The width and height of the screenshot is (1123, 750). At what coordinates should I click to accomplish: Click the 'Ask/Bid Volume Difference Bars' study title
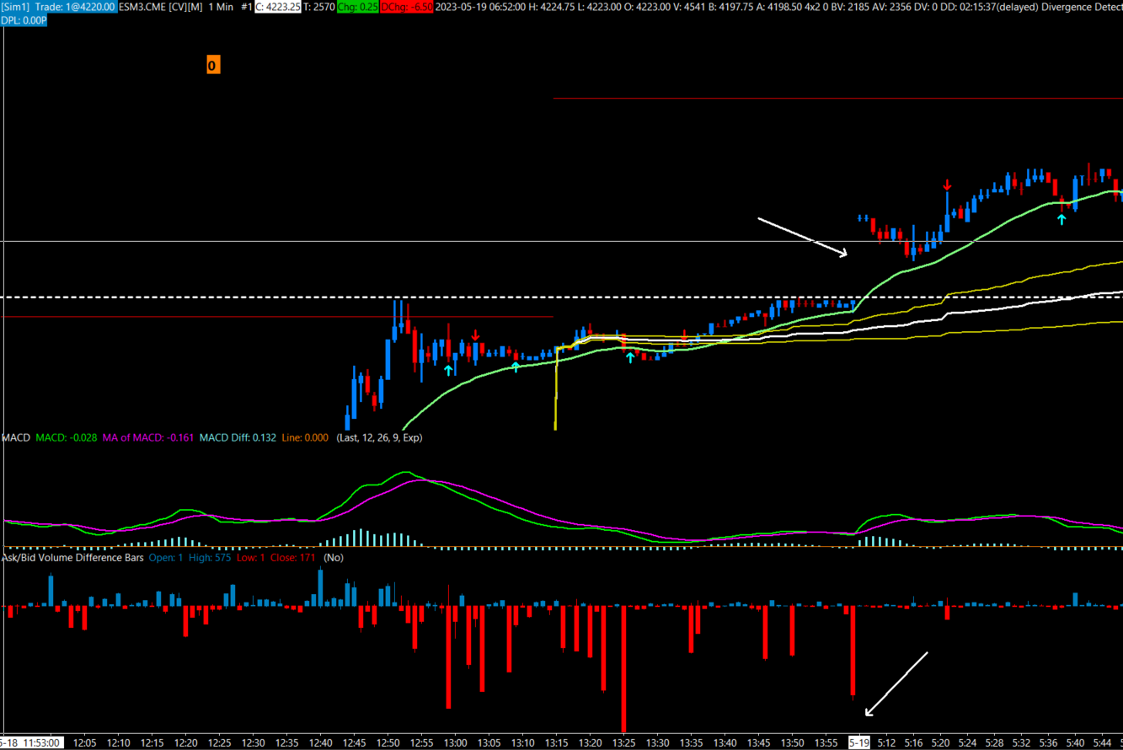coord(72,558)
